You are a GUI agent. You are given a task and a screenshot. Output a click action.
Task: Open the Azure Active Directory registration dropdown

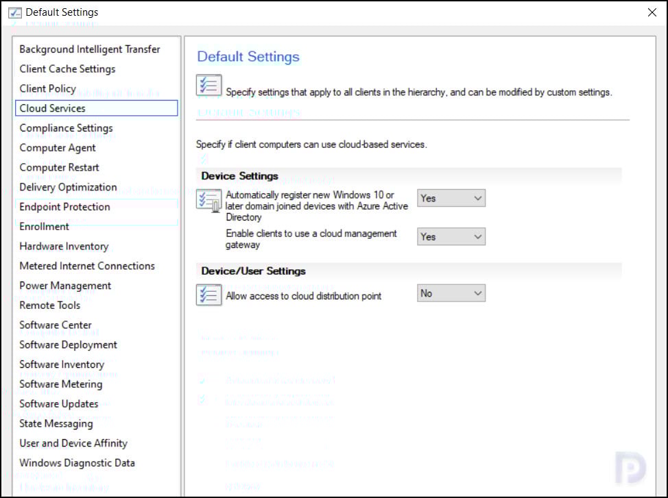[451, 199]
